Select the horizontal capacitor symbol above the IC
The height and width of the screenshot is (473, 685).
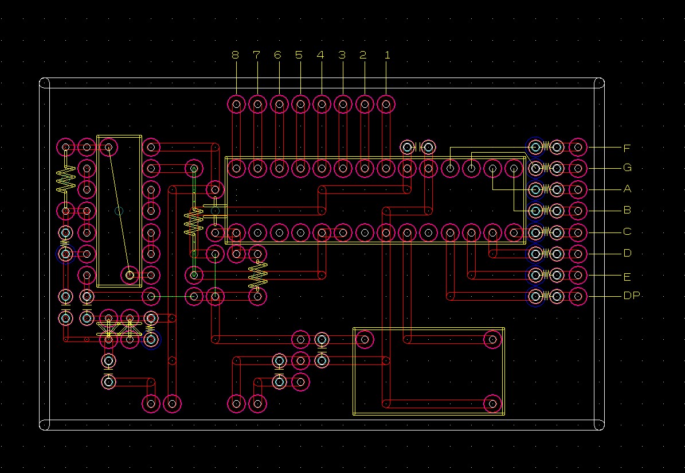click(x=418, y=147)
